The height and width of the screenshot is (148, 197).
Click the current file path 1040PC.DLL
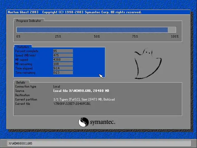[x=72, y=104]
